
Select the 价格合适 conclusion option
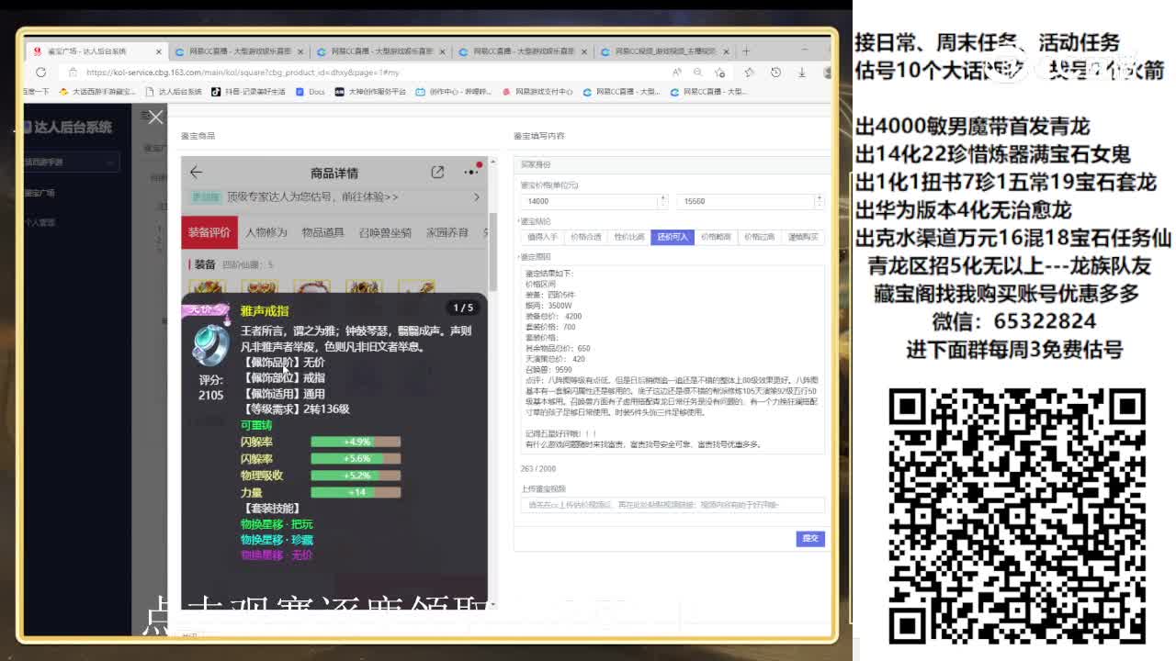click(x=585, y=237)
